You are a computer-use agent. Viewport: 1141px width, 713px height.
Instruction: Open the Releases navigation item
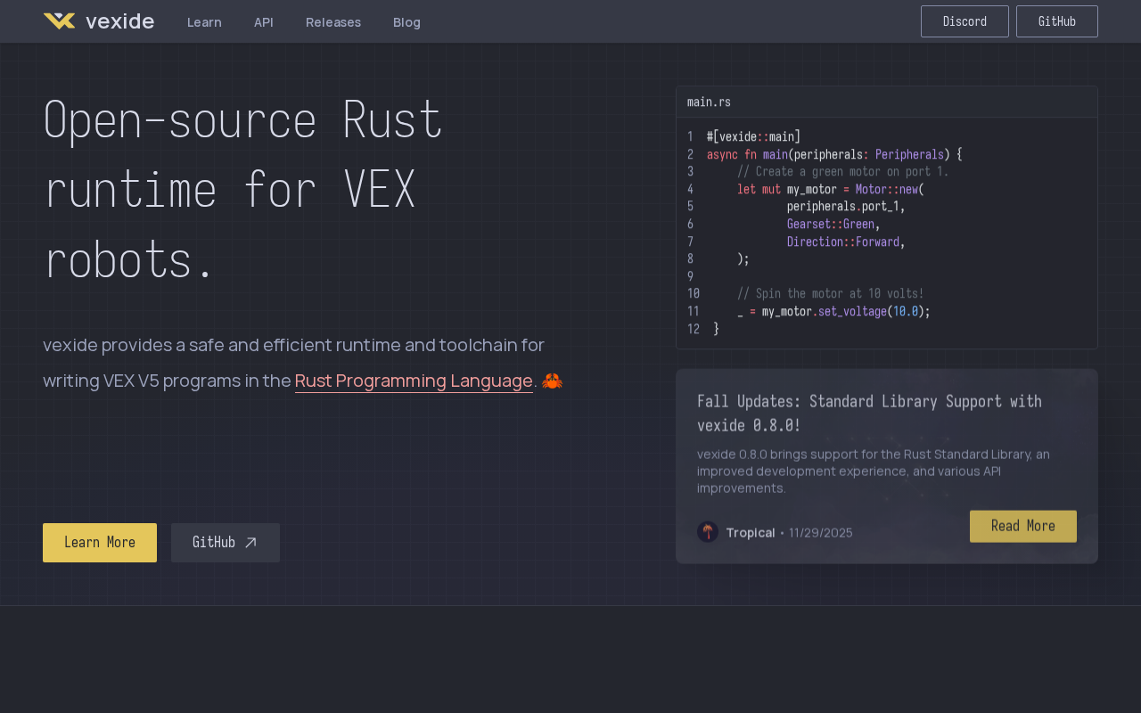click(333, 22)
